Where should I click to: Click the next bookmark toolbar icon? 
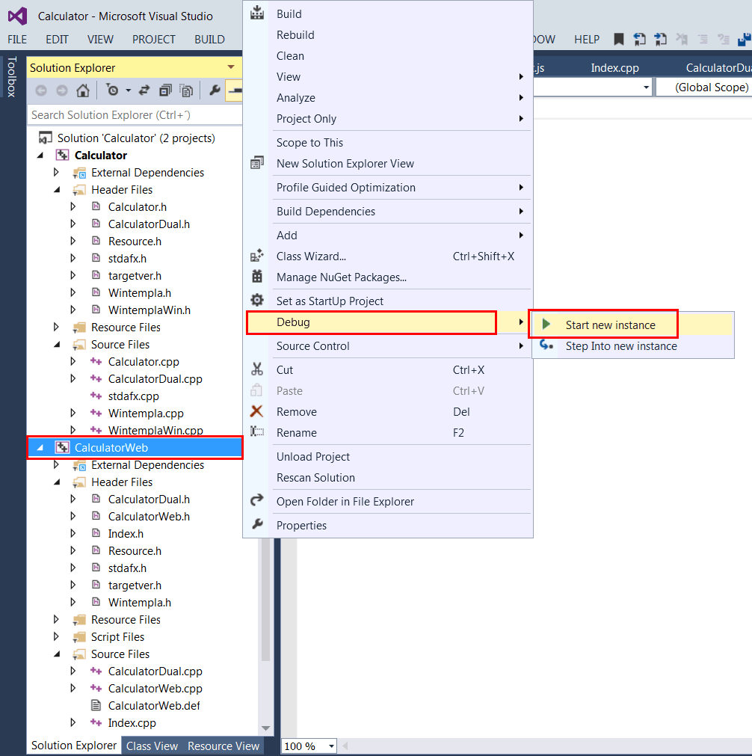pos(660,39)
